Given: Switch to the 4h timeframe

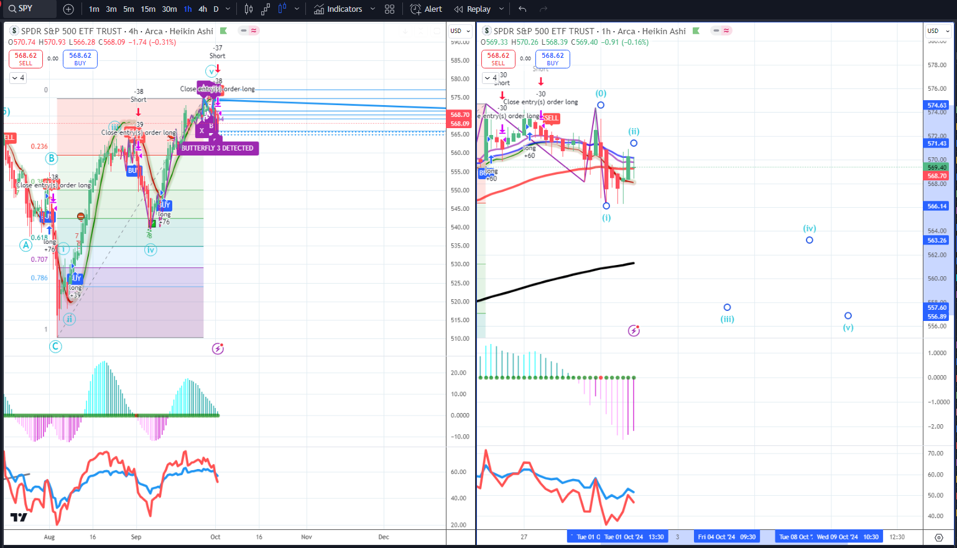Looking at the screenshot, I should coord(203,9).
